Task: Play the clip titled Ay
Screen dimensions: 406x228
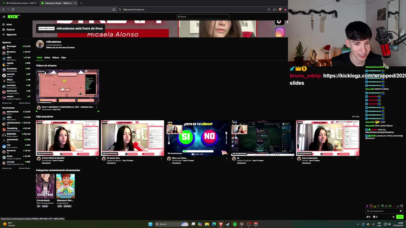Action: tap(262, 138)
